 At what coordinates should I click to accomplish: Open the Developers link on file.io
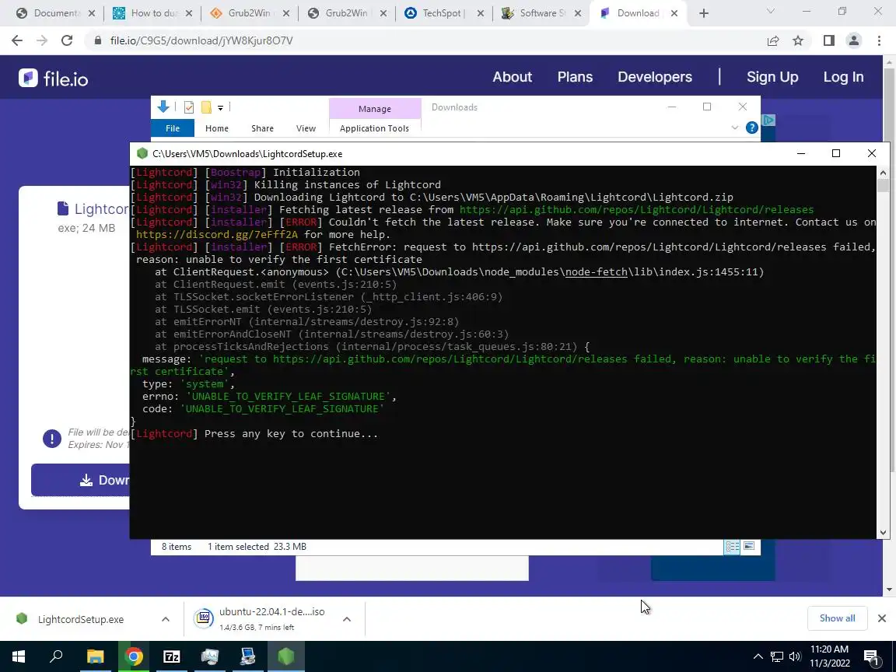(655, 76)
